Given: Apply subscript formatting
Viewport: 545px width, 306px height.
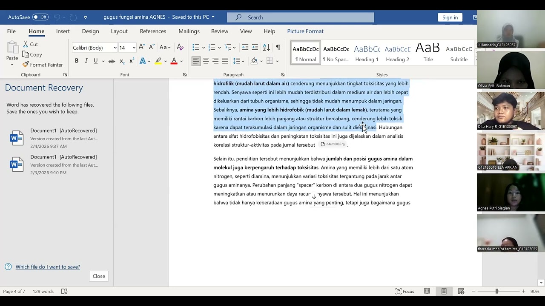Looking at the screenshot, I should pos(122,61).
